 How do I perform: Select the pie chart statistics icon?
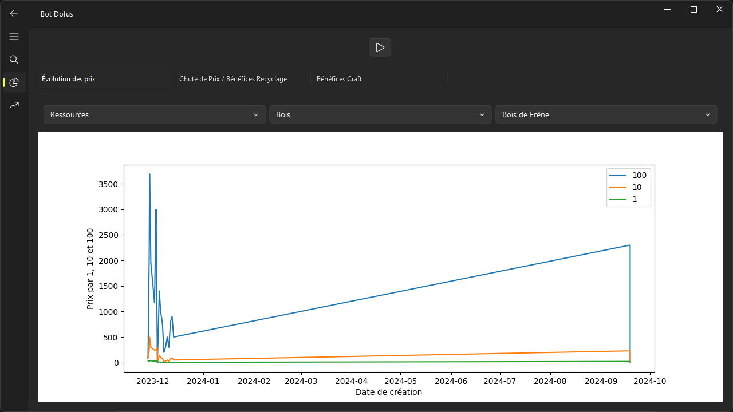pos(14,82)
